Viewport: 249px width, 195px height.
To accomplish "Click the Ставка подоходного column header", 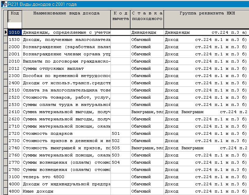I will (x=147, y=19).
